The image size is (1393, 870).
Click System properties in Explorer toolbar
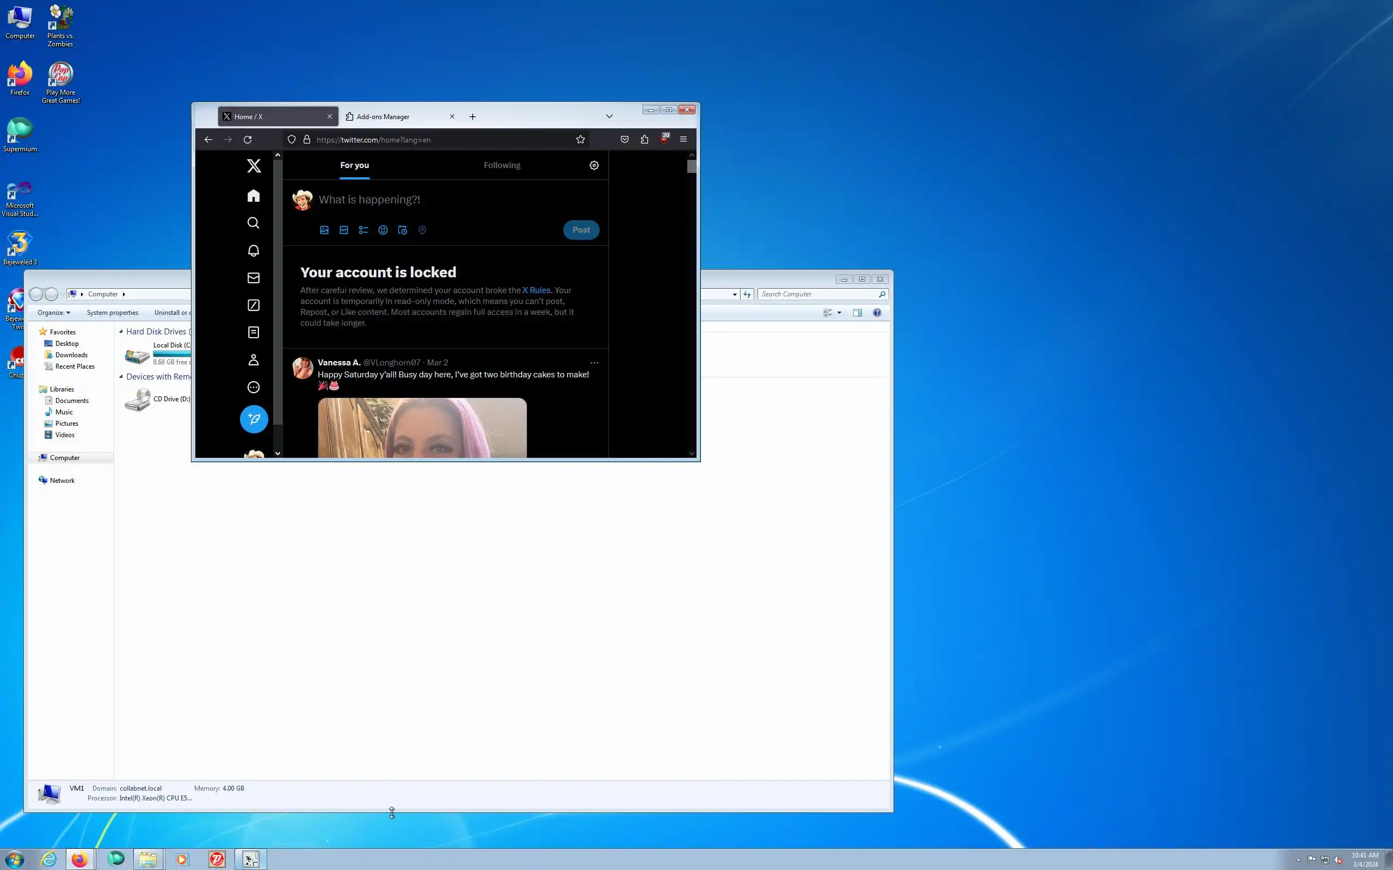[112, 313]
